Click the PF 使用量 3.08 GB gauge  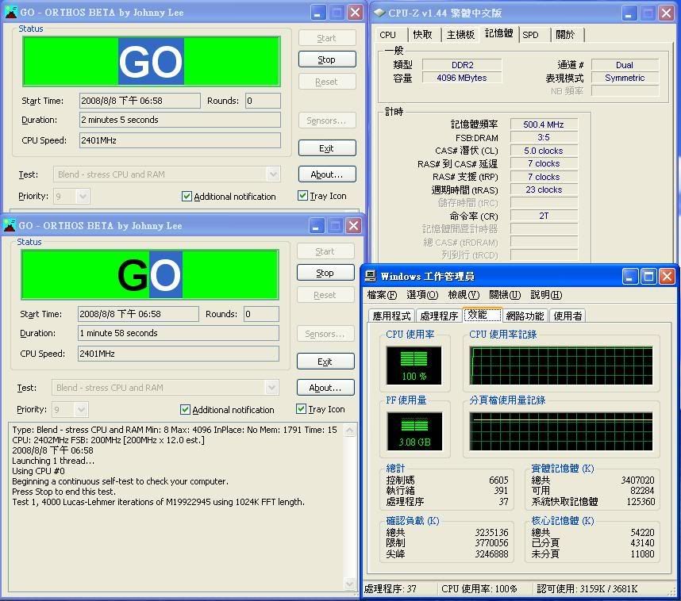pyautogui.click(x=415, y=431)
